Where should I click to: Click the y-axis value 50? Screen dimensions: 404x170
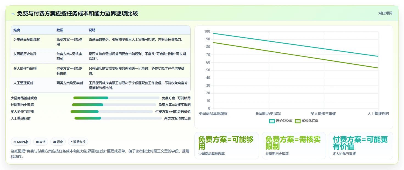[208, 70]
